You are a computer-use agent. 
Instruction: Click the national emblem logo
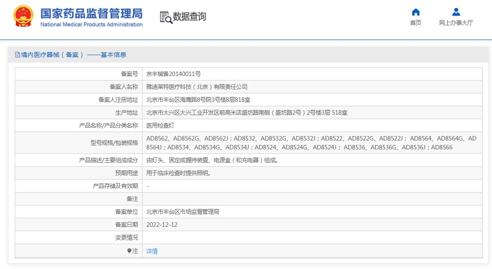(23, 17)
